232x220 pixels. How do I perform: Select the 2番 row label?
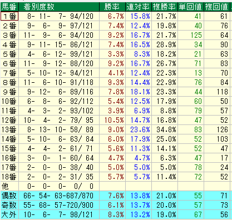(x=9, y=26)
